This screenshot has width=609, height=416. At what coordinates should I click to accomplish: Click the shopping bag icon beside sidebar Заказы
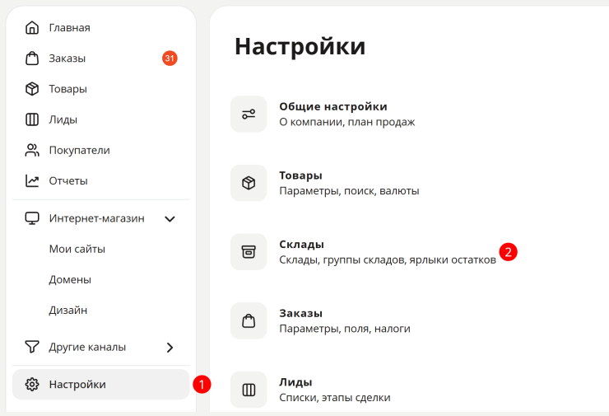click(32, 58)
